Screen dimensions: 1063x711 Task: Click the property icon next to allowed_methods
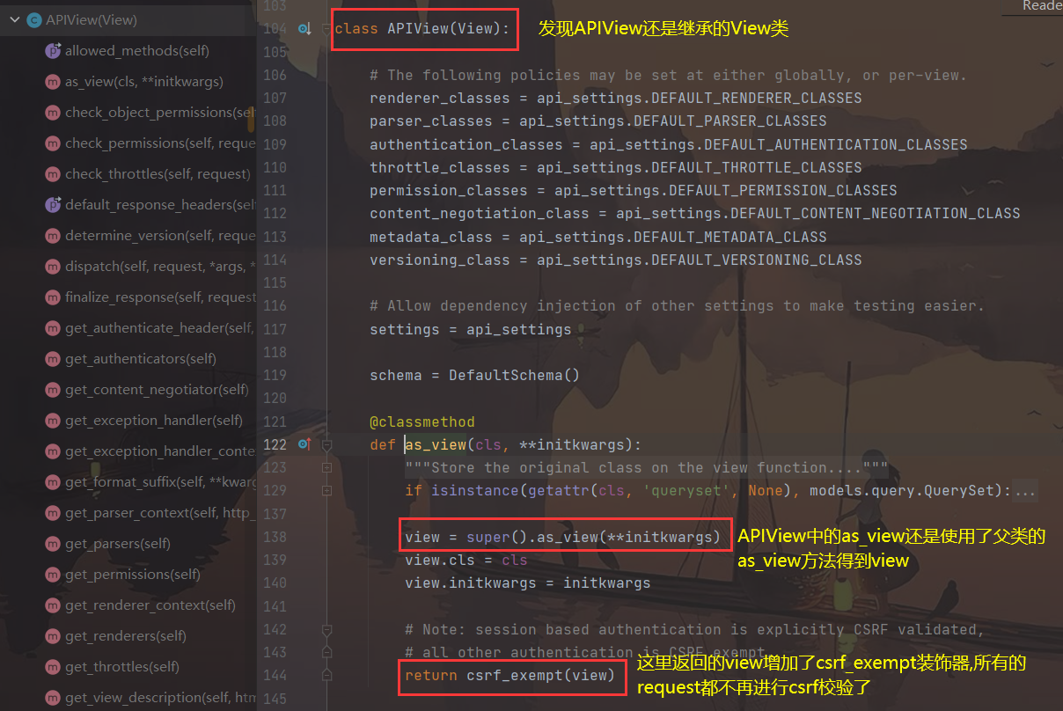click(x=53, y=51)
